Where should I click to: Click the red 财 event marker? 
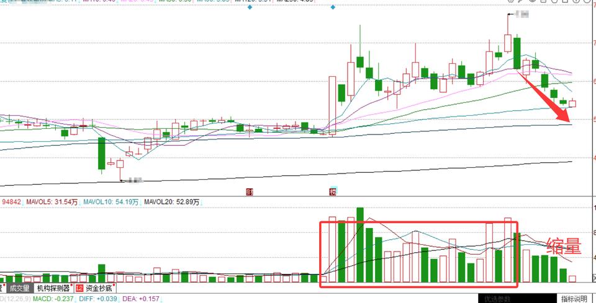tap(250, 192)
